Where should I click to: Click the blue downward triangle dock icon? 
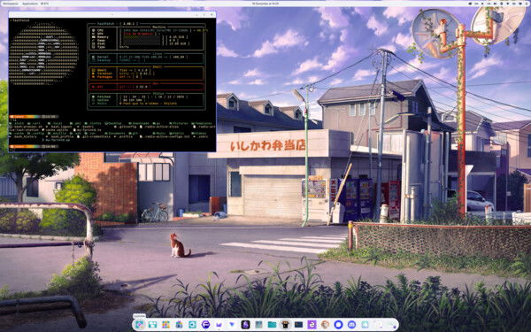point(232,325)
